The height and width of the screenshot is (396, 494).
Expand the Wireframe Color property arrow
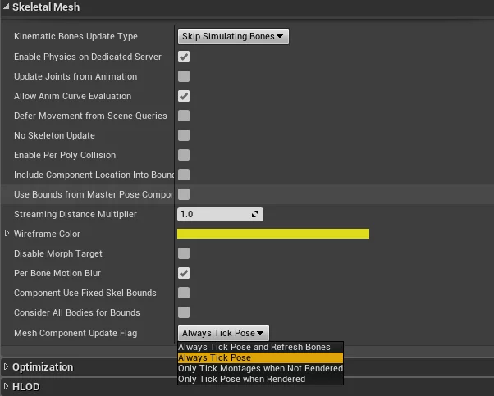7,234
